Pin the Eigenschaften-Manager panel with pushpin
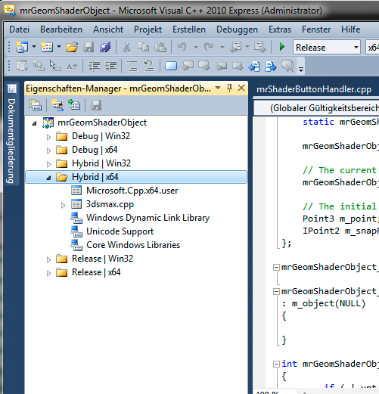Image resolution: width=379 pixels, height=394 pixels. (x=229, y=88)
